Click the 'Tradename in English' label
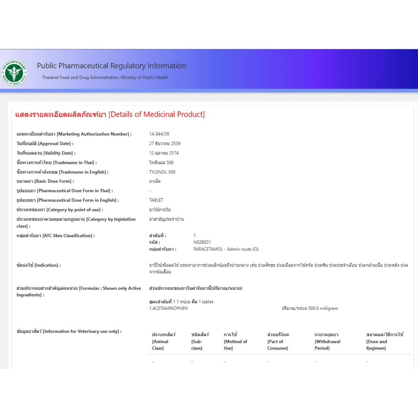Viewport: 418px width, 418px height. click(x=62, y=172)
